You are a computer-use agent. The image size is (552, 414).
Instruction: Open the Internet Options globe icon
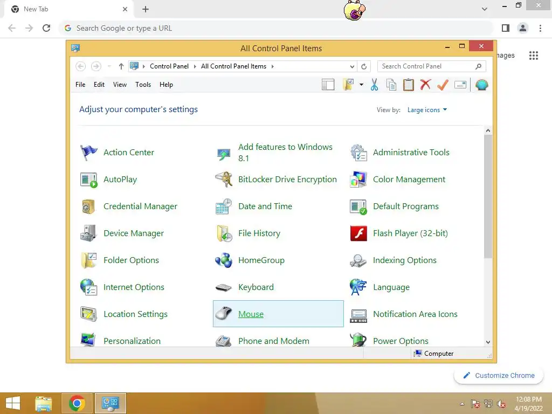(x=88, y=287)
